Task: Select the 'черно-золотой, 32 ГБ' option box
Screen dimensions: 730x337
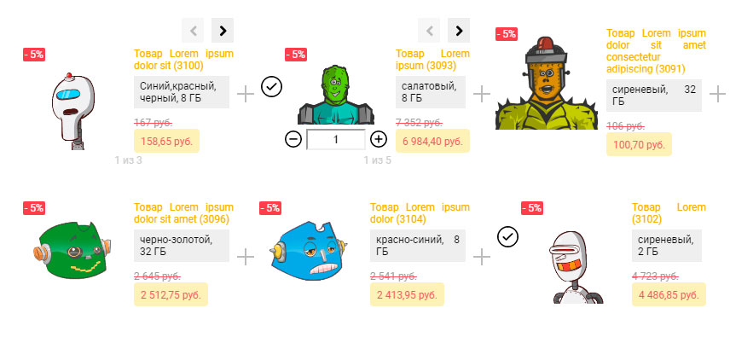Action: click(x=182, y=246)
